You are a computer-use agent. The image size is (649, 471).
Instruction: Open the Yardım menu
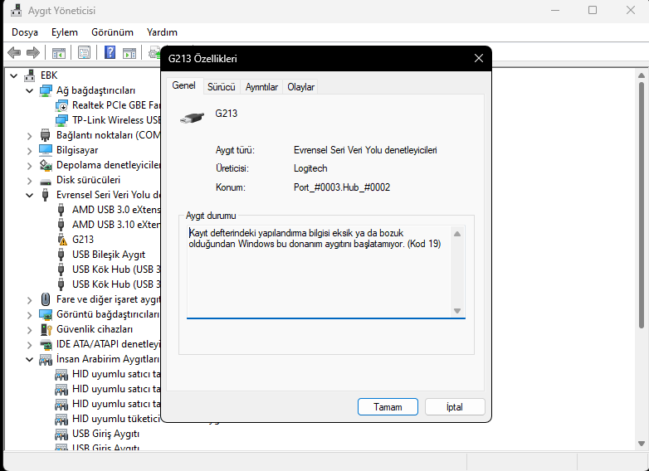(162, 32)
